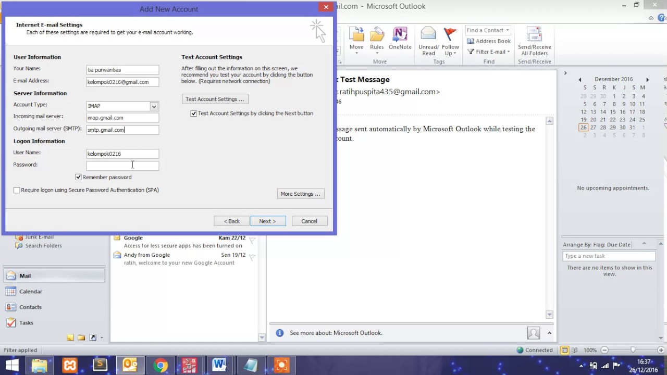This screenshot has width=667, height=375.
Task: Expand the Find a Contact dropdown
Action: (x=507, y=30)
